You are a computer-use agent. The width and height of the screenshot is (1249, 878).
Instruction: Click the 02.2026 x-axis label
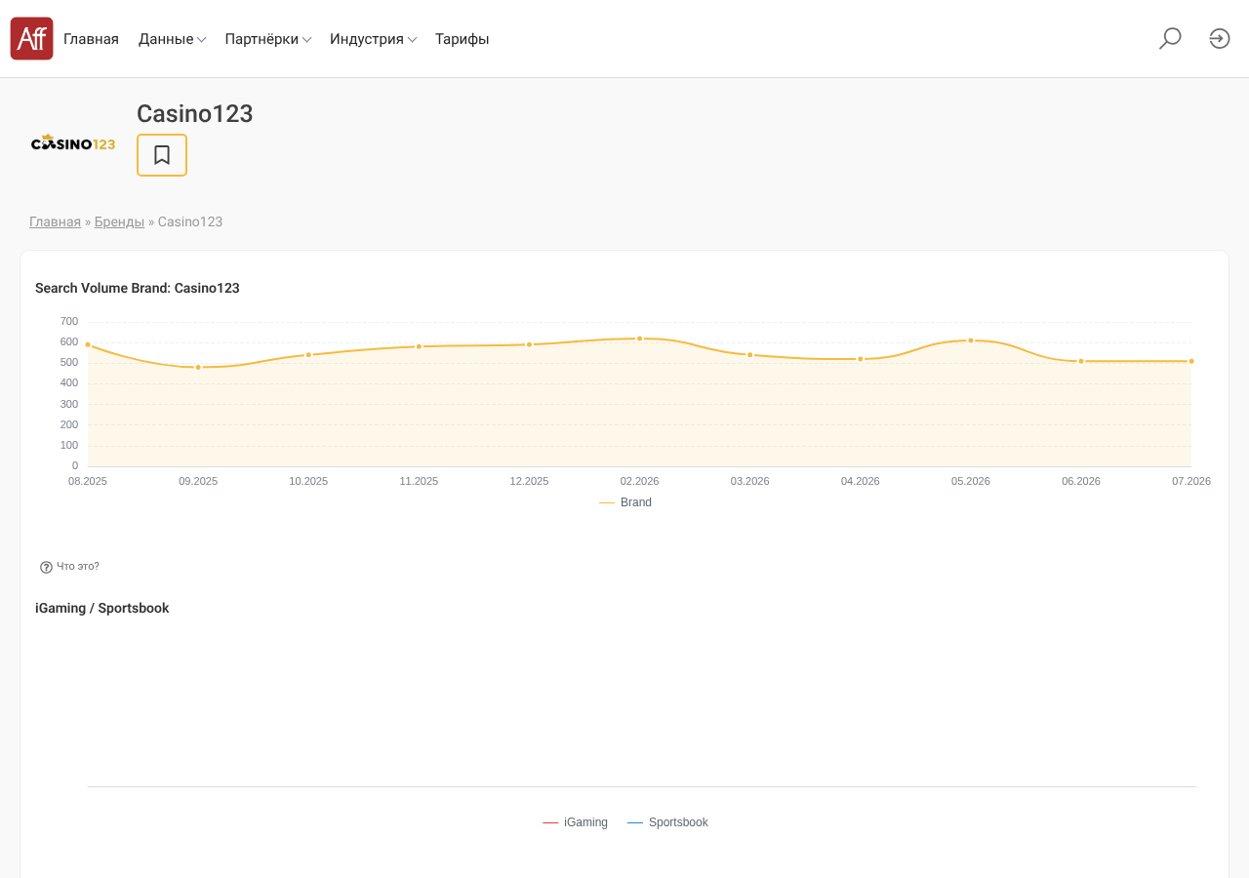click(x=640, y=481)
